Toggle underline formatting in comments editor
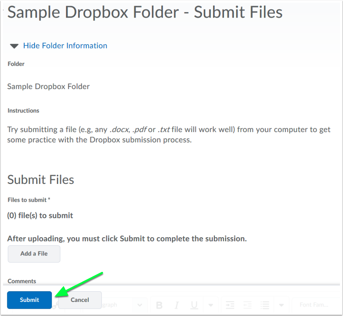343x316 pixels. click(x=194, y=305)
